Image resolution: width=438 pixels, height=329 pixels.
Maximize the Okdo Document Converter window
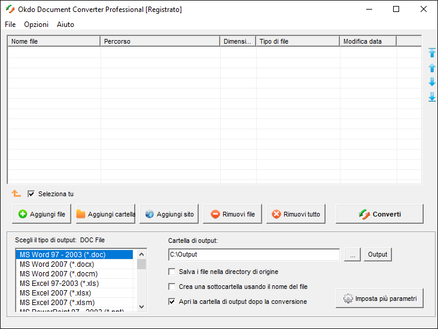396,9
